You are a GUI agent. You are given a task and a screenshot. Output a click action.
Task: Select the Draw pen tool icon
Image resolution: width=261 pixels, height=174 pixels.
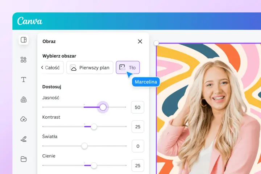pos(24,139)
